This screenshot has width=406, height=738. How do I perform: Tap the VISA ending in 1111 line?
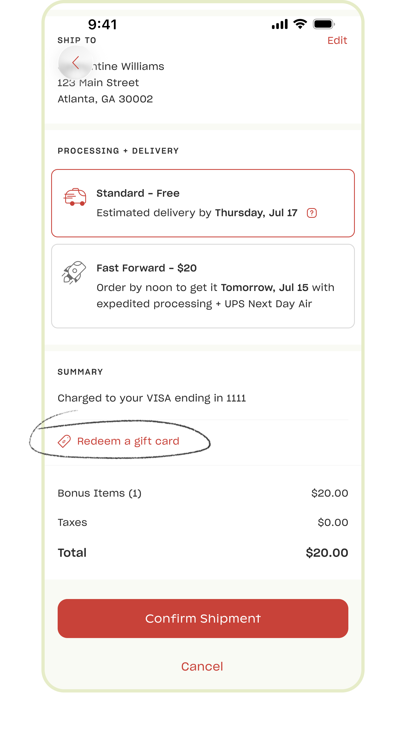click(152, 398)
